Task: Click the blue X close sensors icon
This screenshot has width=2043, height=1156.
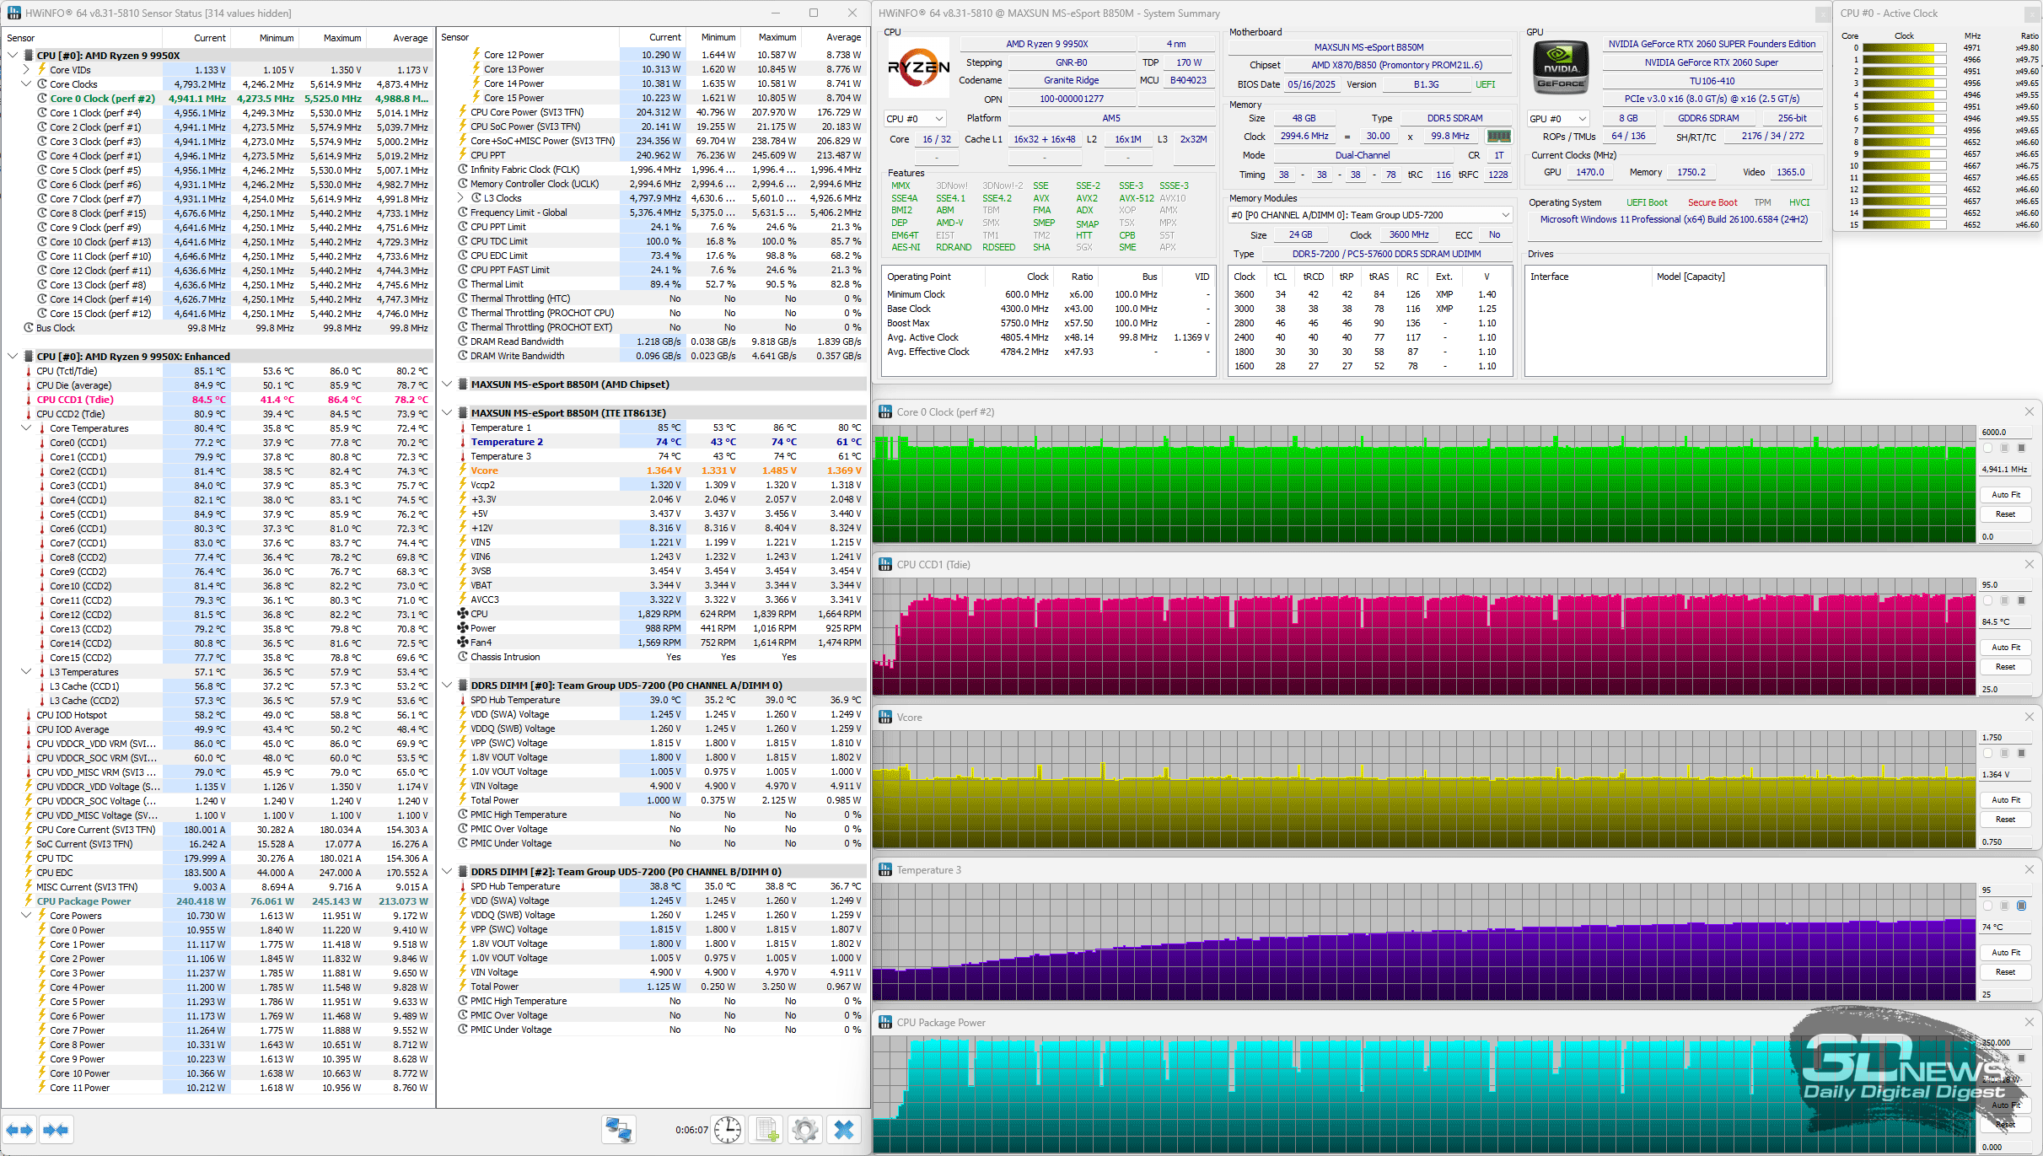Action: tap(844, 1130)
